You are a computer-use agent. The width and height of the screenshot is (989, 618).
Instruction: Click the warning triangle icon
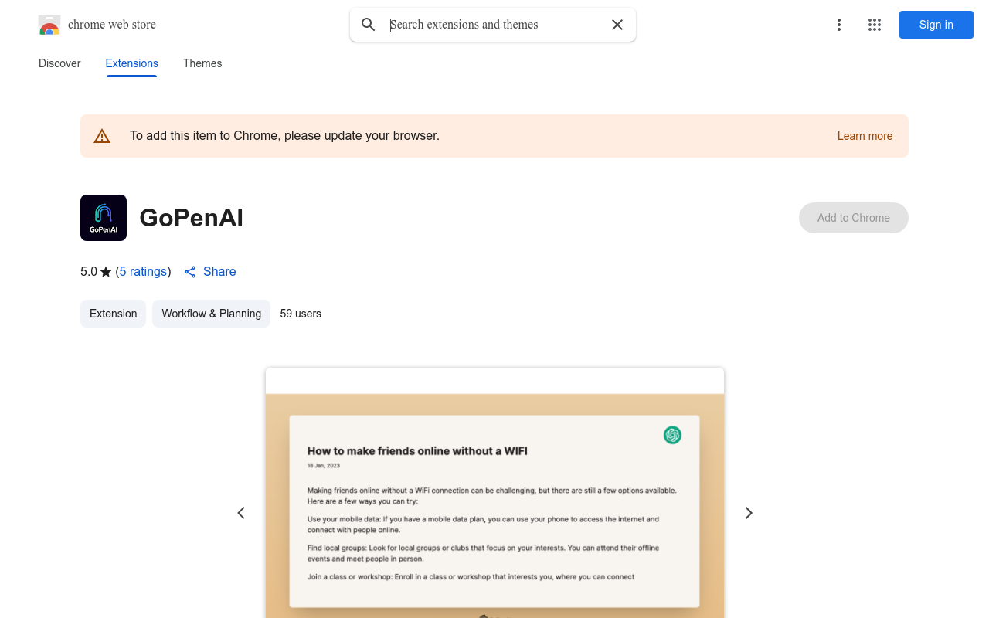(102, 136)
